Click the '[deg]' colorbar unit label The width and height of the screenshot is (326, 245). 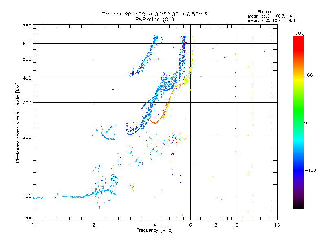point(299,33)
